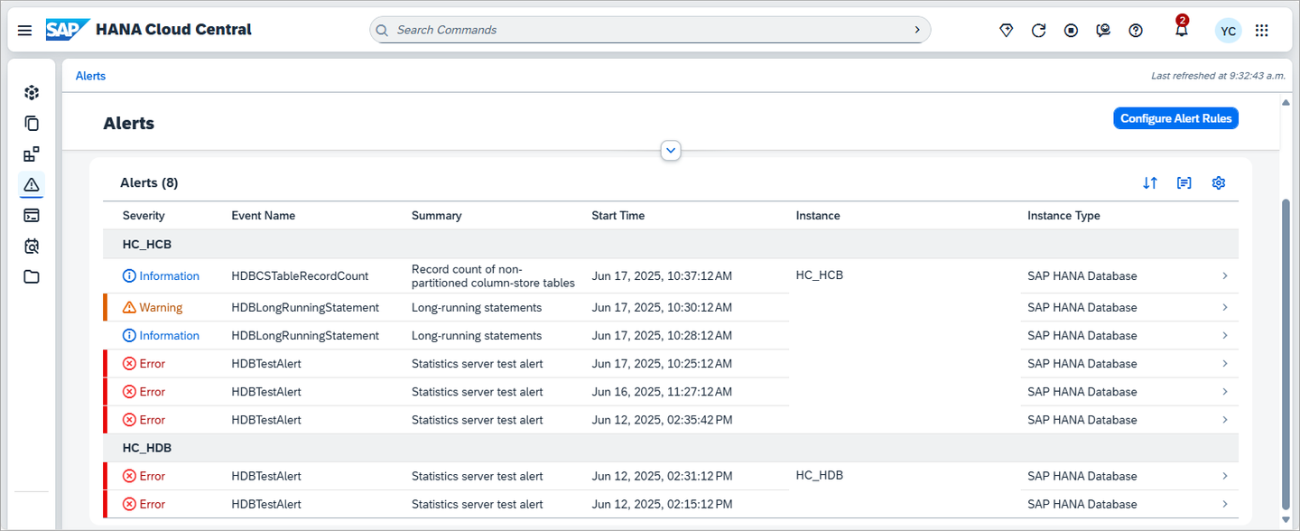The height and width of the screenshot is (531, 1300).
Task: Click the arrow in search commands field
Action: point(917,30)
